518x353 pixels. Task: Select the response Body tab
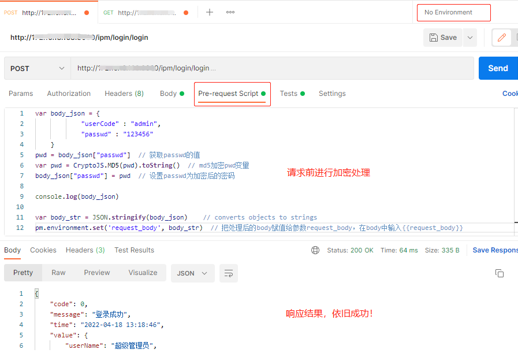click(x=13, y=250)
